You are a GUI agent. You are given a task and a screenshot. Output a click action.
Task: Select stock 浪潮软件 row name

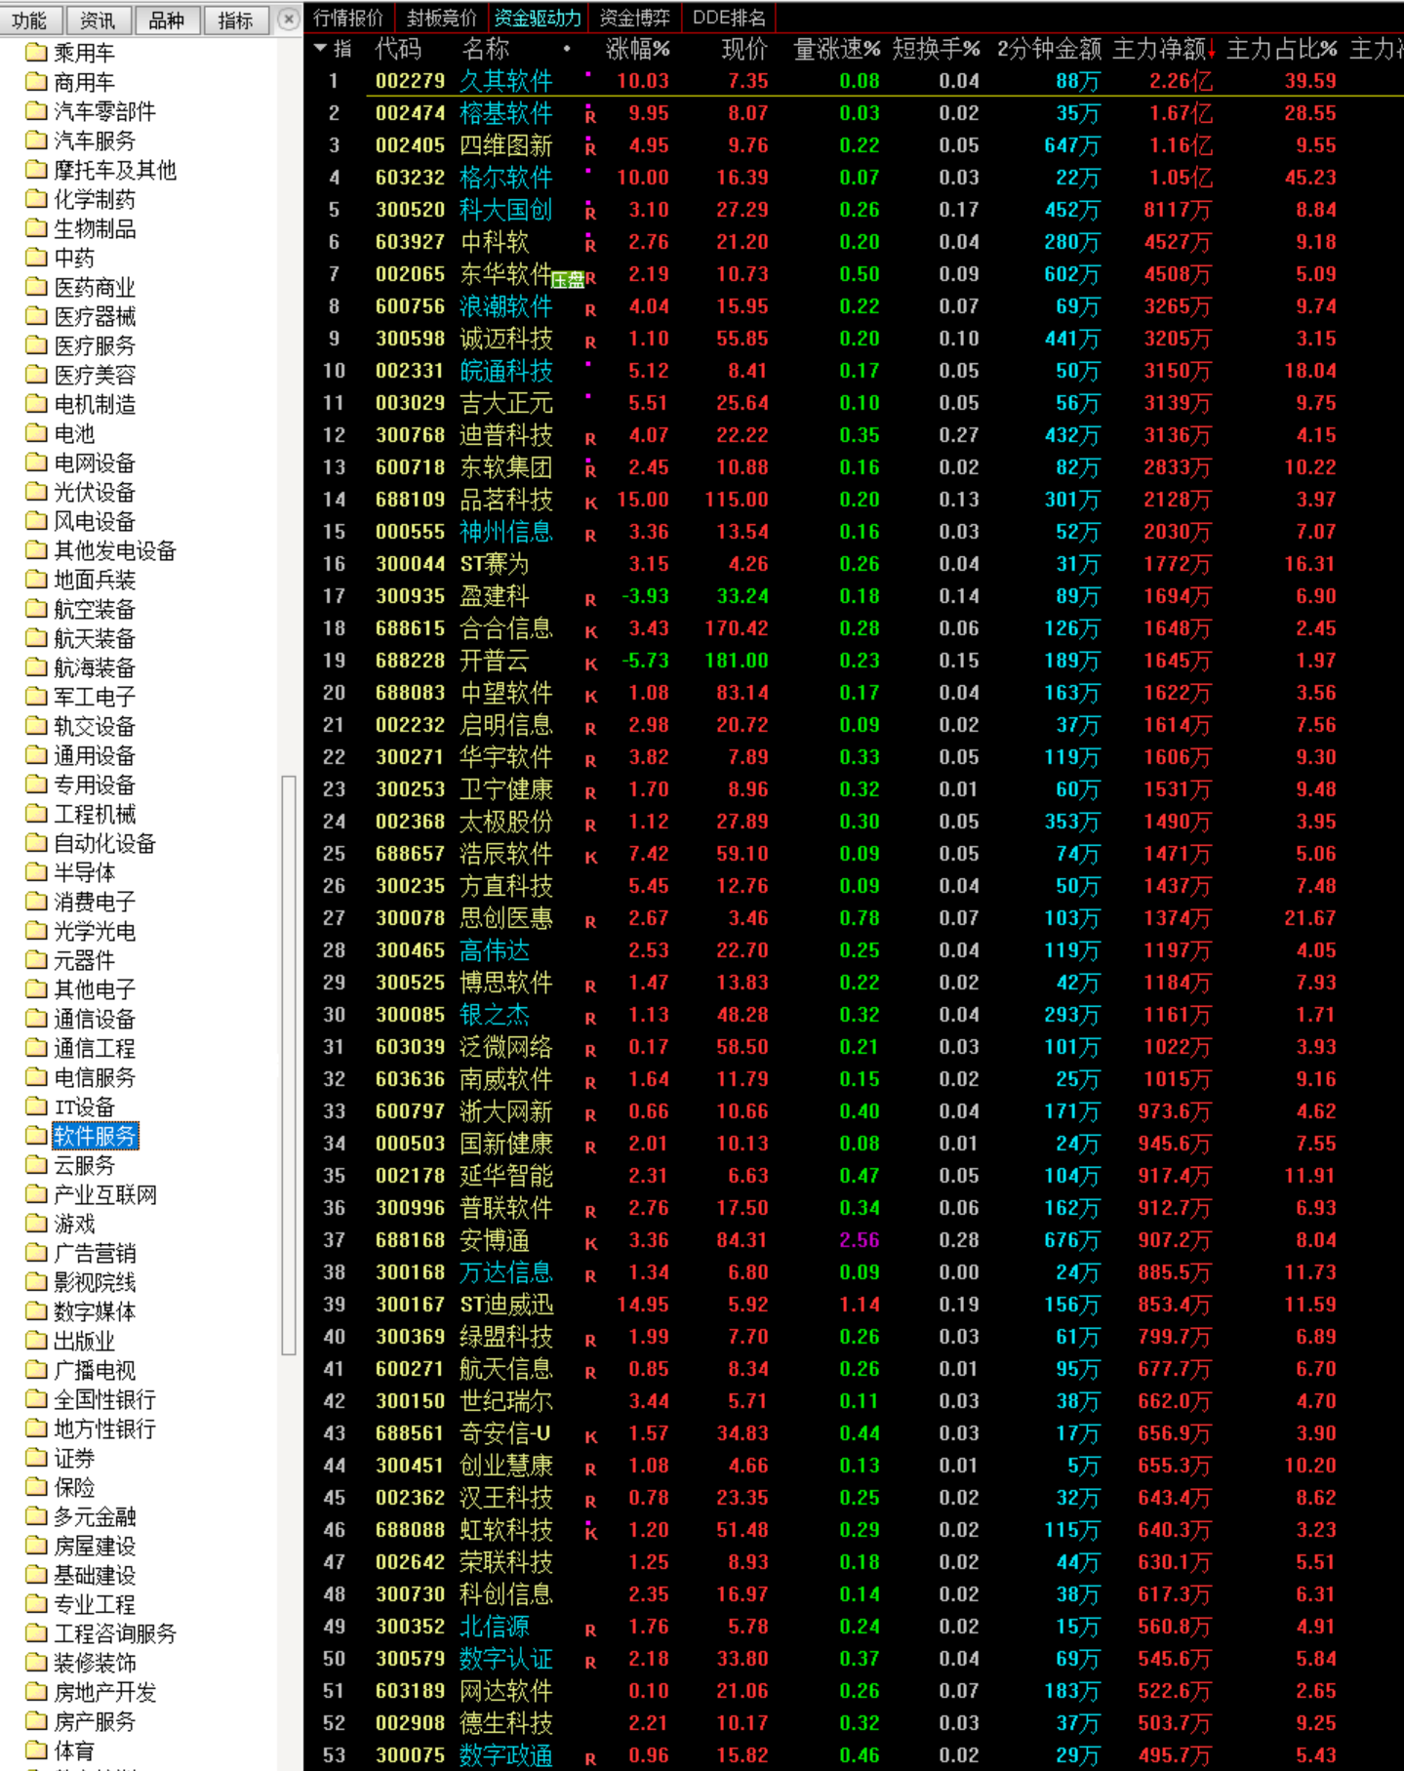(x=505, y=306)
